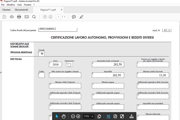The width and height of the screenshot is (180, 120).
Task: Click the page number input box
Action: pos(58,17)
